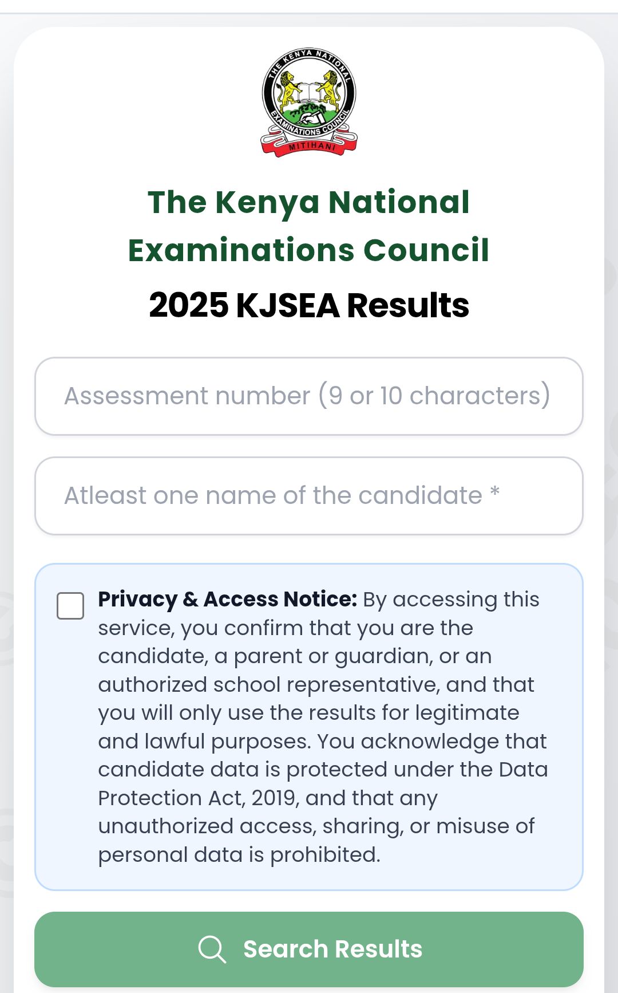The image size is (618, 993).
Task: Click the "(9 or 10 characters)" placeholder hint
Action: 434,396
